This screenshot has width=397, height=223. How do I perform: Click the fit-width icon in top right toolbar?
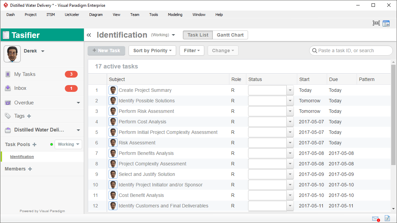pos(376,23)
